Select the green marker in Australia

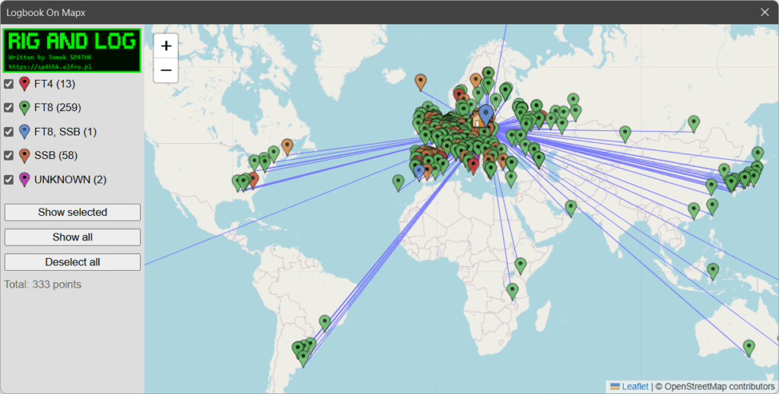(x=749, y=348)
